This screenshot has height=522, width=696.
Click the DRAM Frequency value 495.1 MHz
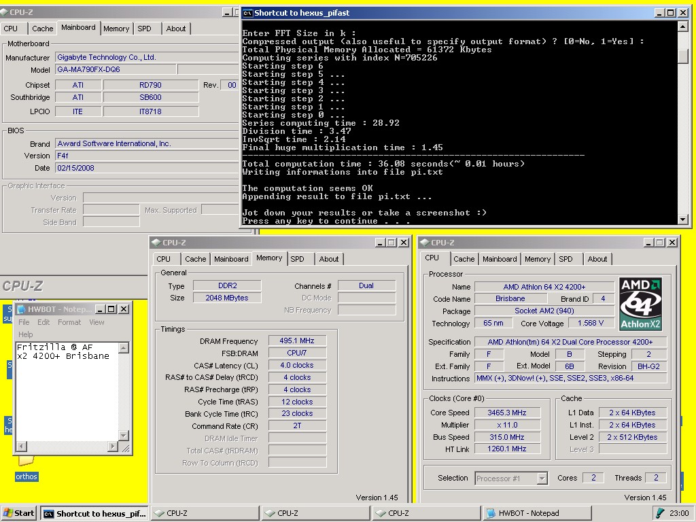point(298,341)
